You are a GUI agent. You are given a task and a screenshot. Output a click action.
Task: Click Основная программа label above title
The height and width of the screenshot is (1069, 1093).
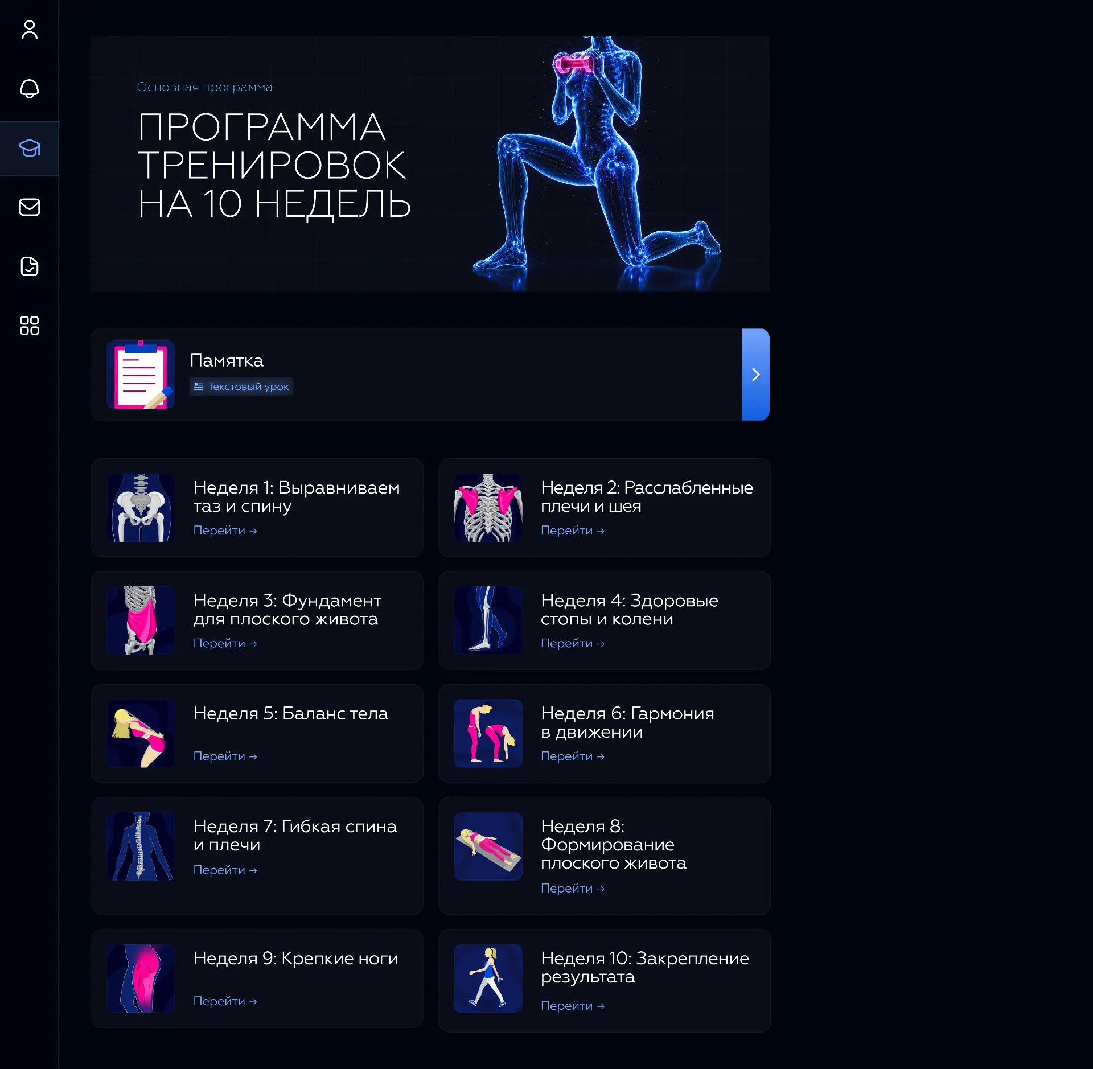(205, 87)
